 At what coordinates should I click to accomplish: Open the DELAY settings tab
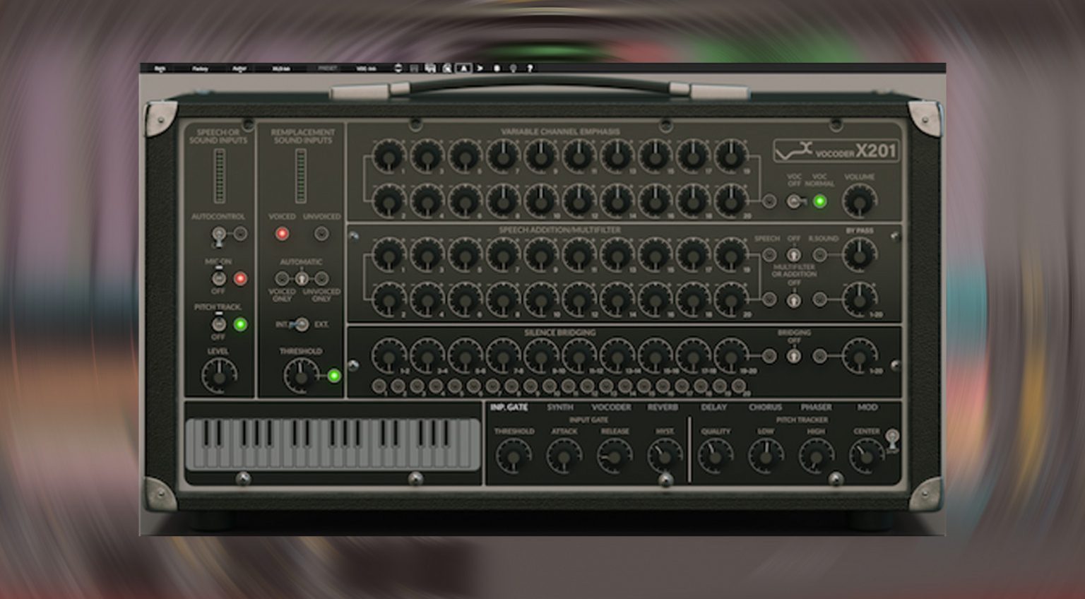(x=716, y=406)
